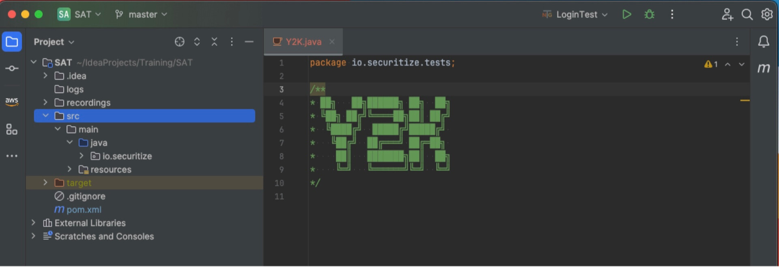Toggle the Project tool window

[12, 41]
